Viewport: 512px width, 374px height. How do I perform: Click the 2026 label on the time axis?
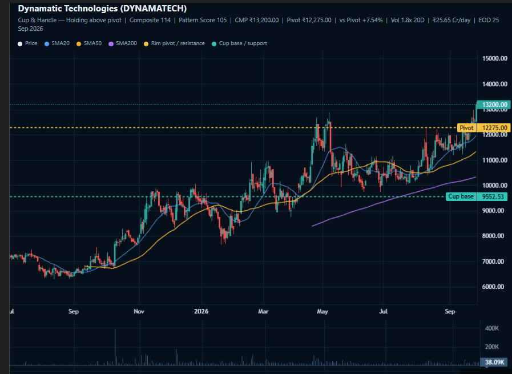pyautogui.click(x=201, y=312)
